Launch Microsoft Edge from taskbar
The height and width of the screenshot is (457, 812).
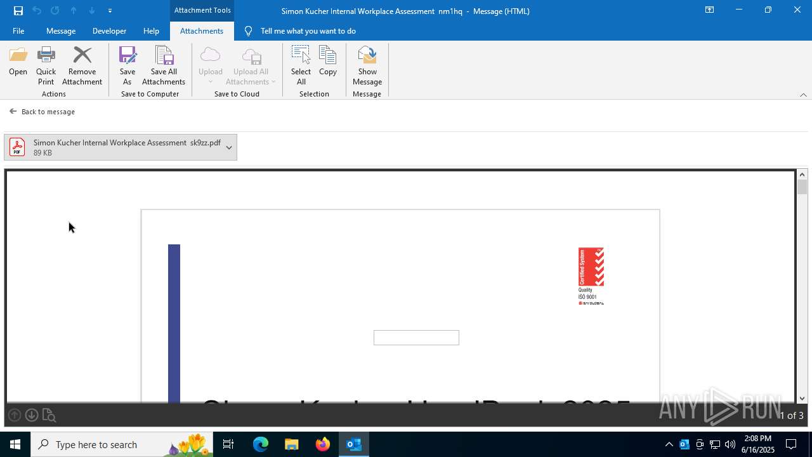click(261, 444)
